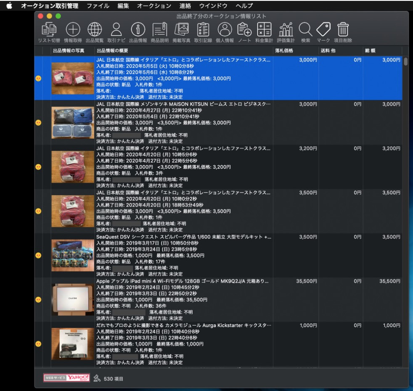Select the MAISON KITSUN pouches thumbnail

[73, 122]
